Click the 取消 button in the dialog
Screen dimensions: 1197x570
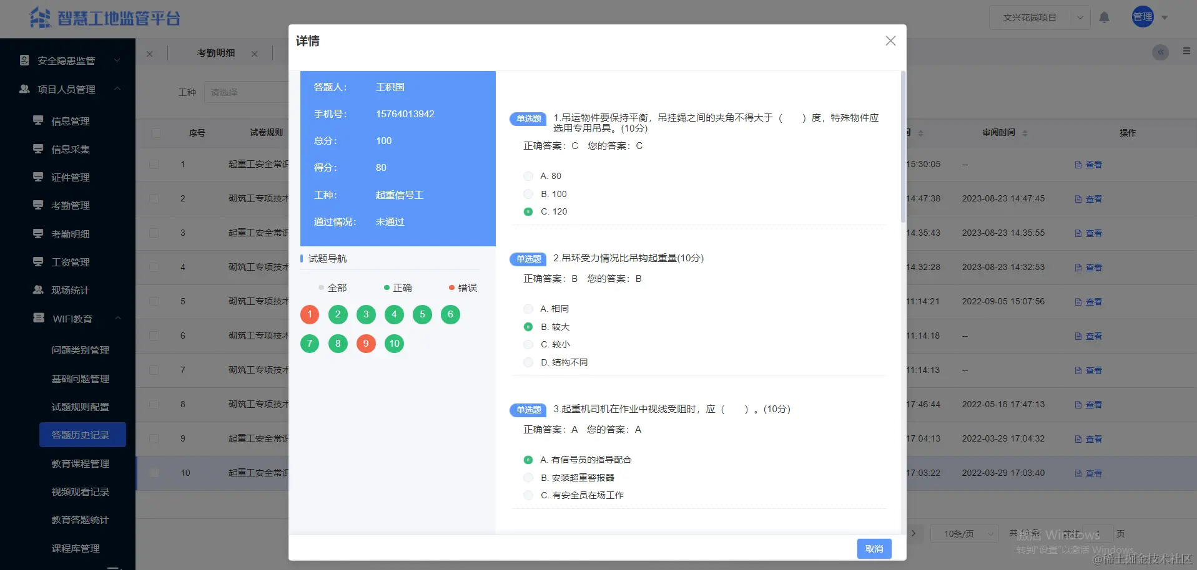[874, 549]
